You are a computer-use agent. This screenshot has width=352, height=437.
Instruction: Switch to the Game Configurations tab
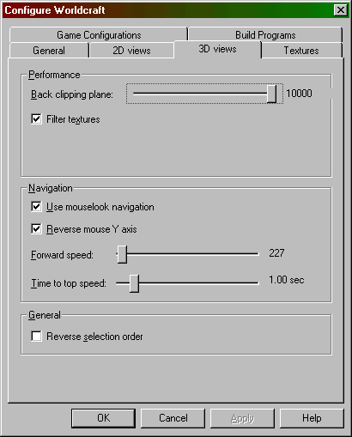pos(99,35)
